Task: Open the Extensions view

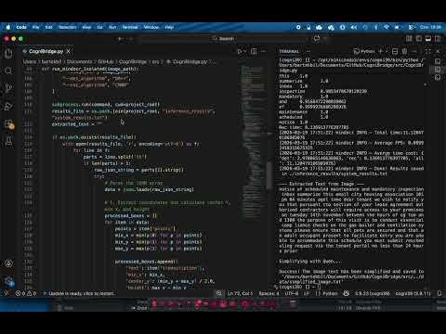Action: 9,124
